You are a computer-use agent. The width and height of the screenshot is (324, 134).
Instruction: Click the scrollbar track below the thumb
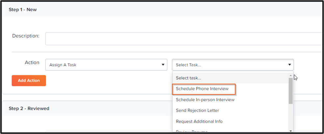coord(291,116)
